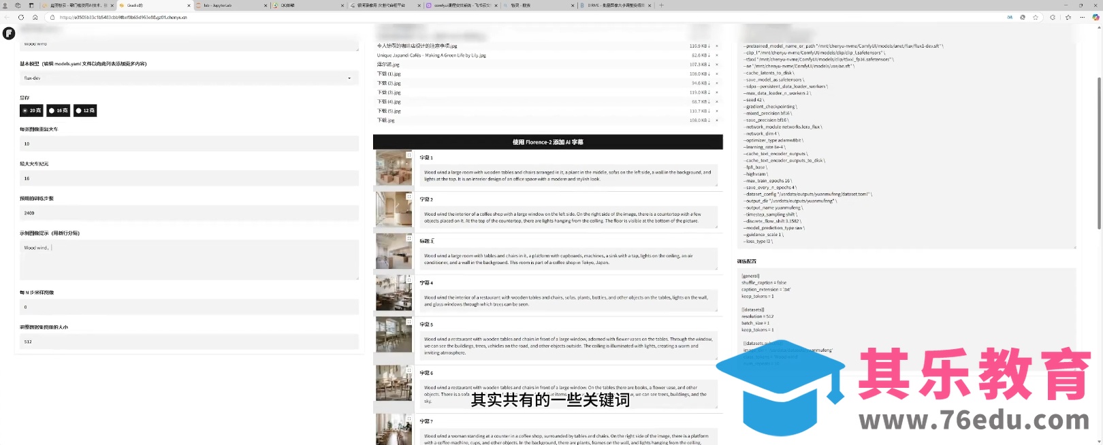Click the expand icon on caption 4 thumbnail
This screenshot has height=445, width=1103.
[x=409, y=280]
